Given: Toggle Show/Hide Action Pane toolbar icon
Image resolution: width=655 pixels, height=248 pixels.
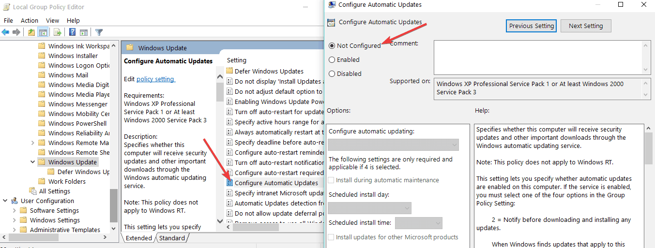Looking at the screenshot, I should pos(83,32).
